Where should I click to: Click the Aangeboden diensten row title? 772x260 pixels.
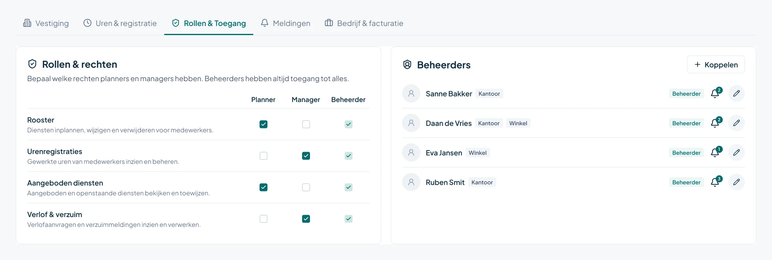(x=65, y=183)
